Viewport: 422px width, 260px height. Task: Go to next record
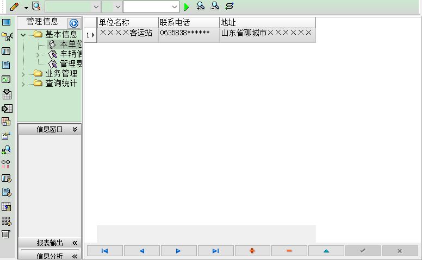(x=179, y=251)
